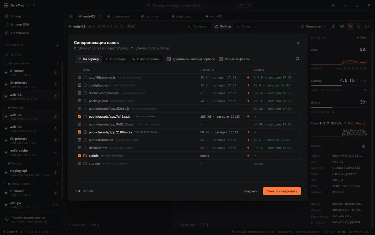Switch to the Терминал view tab
375x235 pixels.
tap(198, 27)
